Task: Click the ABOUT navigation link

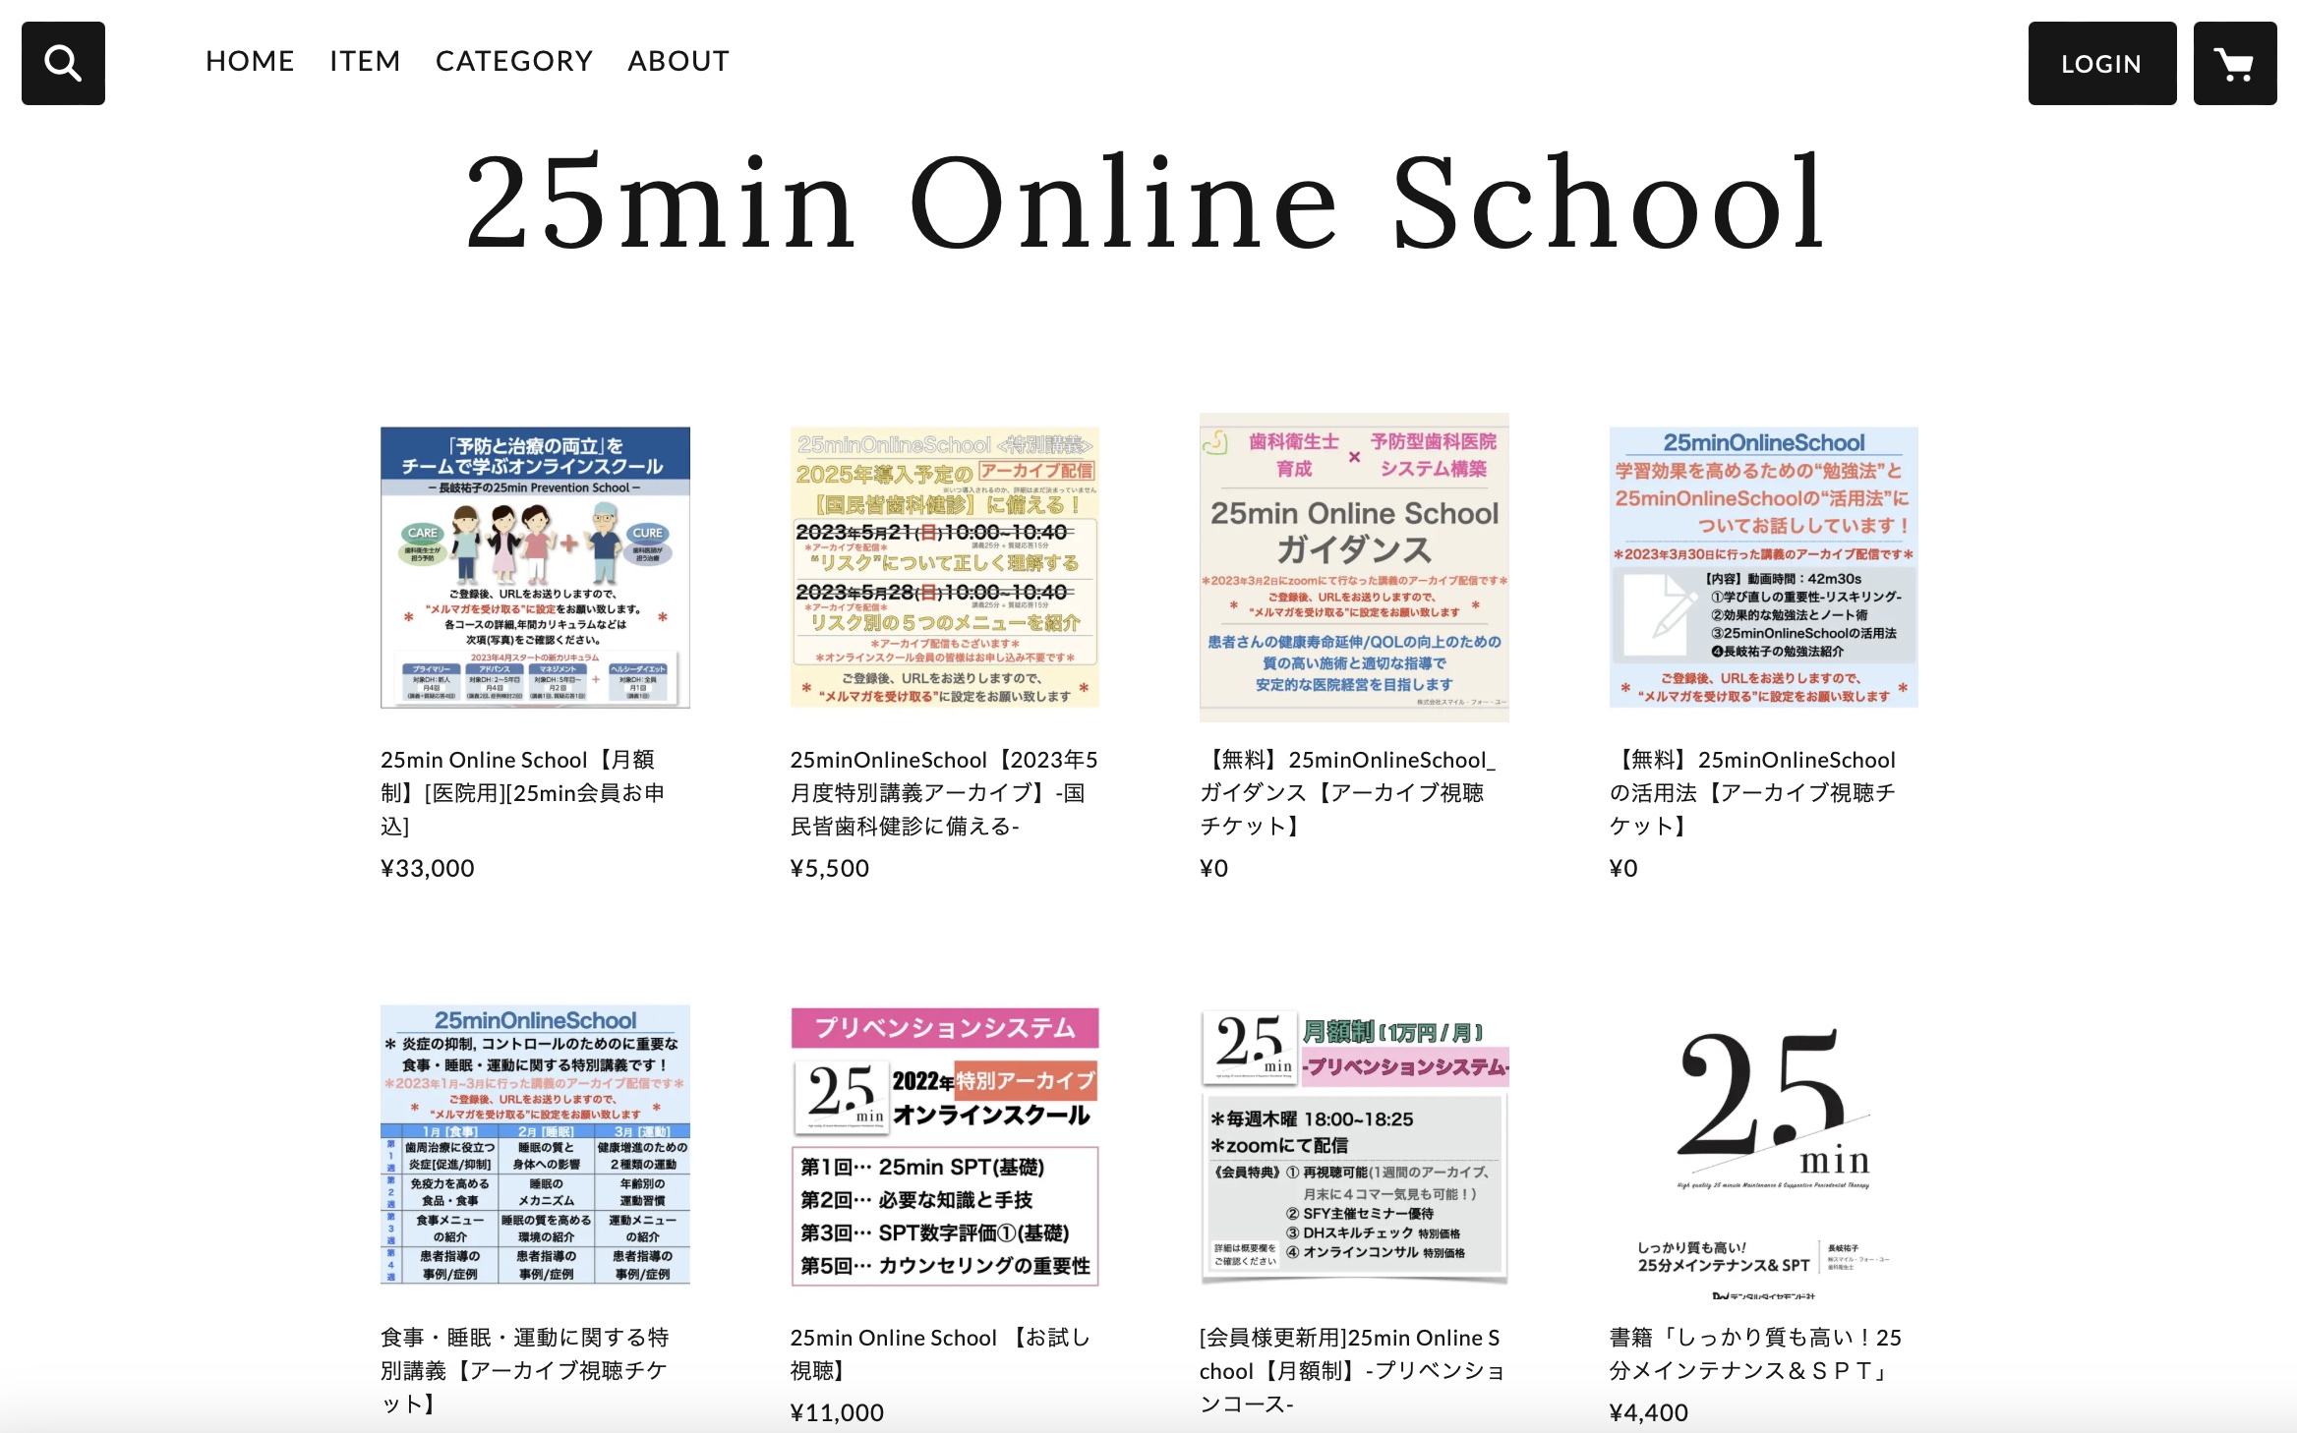Action: pyautogui.click(x=678, y=59)
